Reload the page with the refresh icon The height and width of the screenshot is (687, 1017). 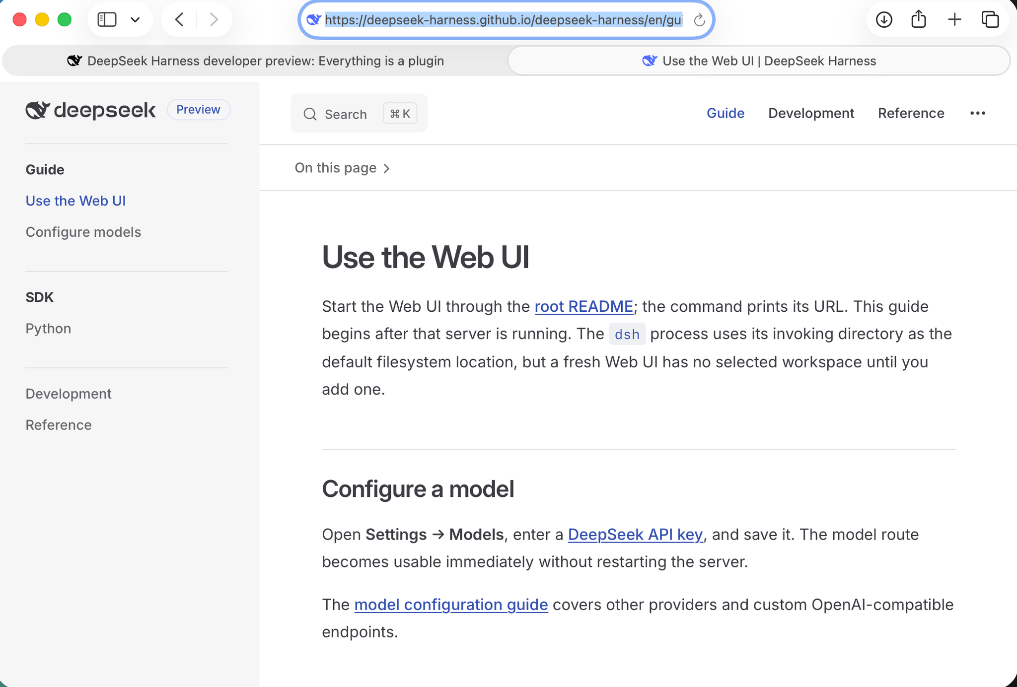(x=699, y=20)
